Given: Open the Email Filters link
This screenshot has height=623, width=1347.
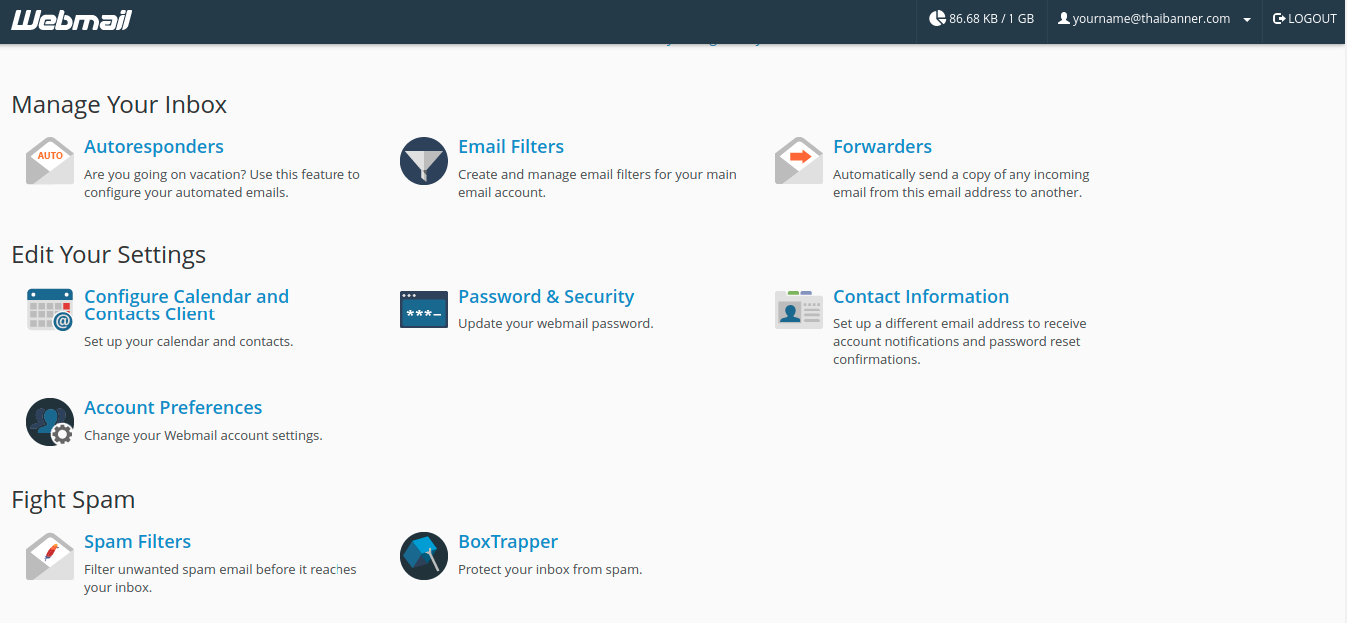Looking at the screenshot, I should (x=511, y=147).
